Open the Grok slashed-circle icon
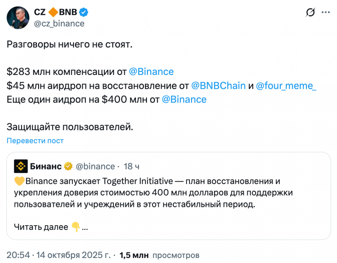Image resolution: width=337 pixels, height=263 pixels. (310, 12)
